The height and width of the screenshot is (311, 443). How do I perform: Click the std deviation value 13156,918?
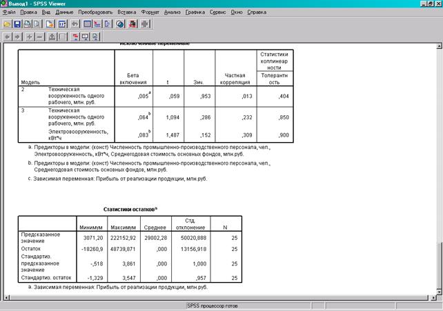(193, 249)
